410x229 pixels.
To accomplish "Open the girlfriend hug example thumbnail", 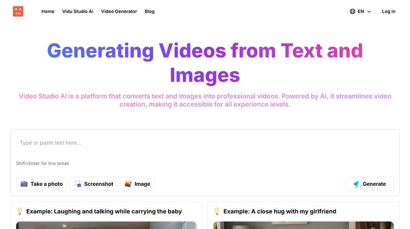I will click(x=303, y=225).
